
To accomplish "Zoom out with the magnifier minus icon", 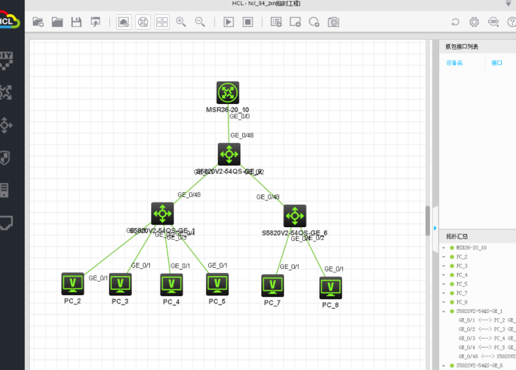I will tap(200, 22).
